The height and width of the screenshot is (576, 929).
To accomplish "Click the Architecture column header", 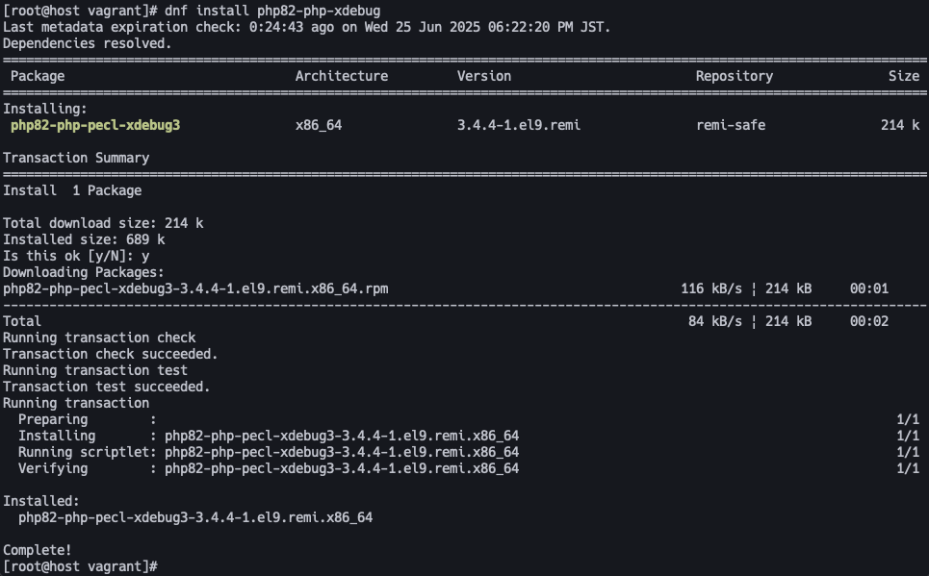I will [x=342, y=76].
